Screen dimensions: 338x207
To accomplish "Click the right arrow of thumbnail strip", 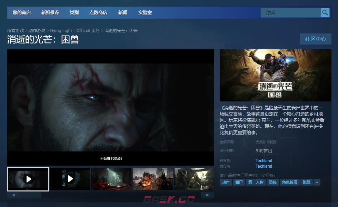I will [208, 195].
